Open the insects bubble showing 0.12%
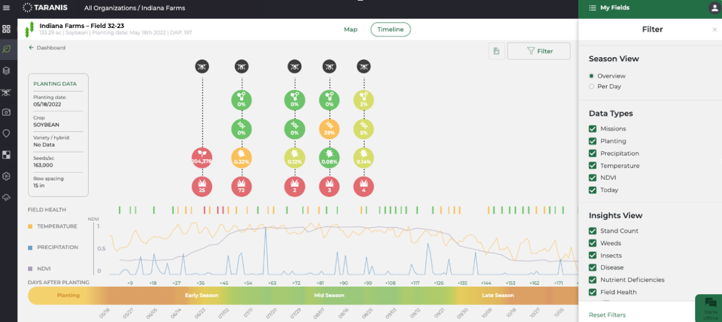This screenshot has width=722, height=322. 294,158
